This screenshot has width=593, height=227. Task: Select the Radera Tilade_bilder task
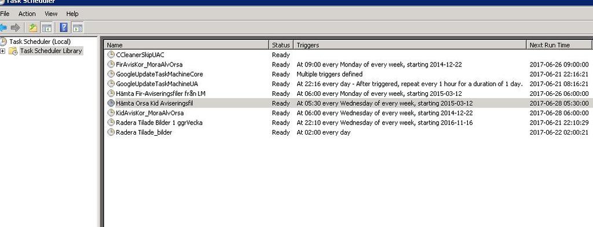(x=144, y=132)
